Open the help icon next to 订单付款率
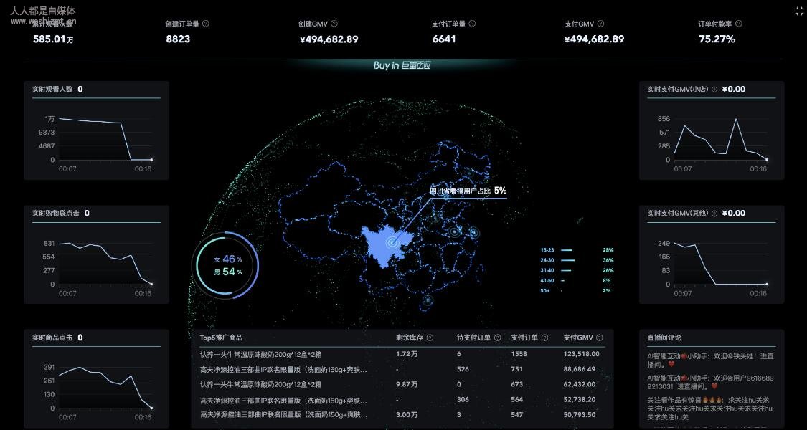 [x=739, y=24]
